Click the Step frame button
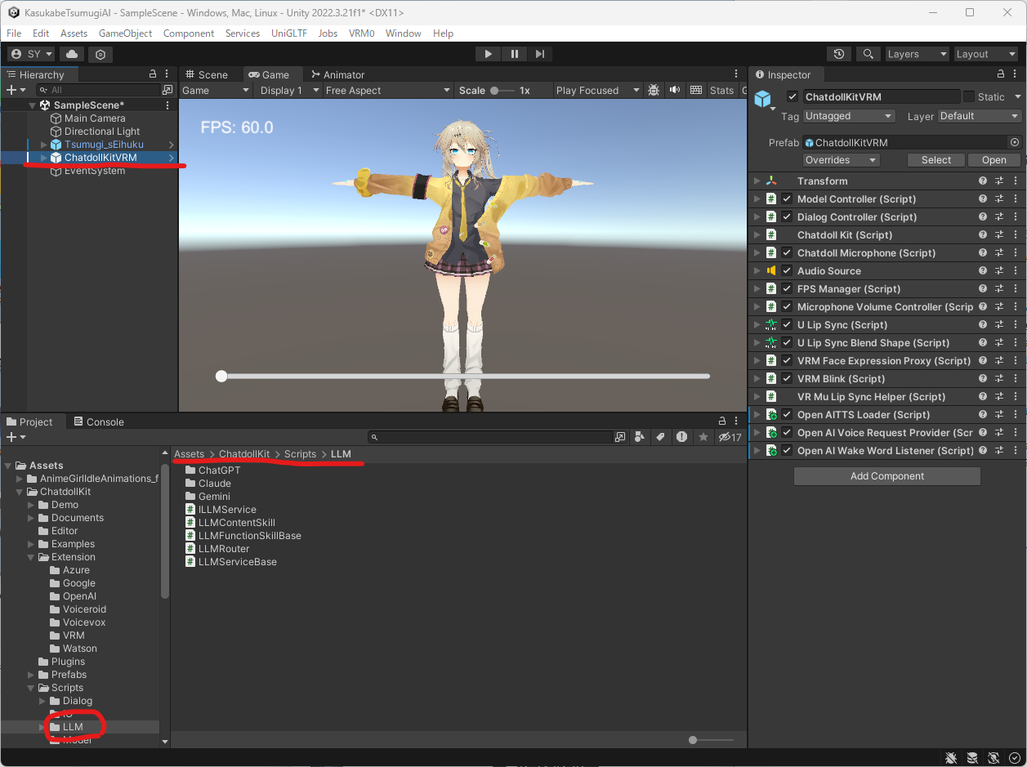 [540, 54]
